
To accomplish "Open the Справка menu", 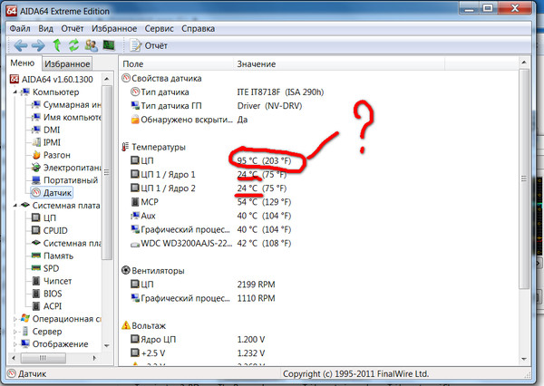I will pyautogui.click(x=198, y=28).
